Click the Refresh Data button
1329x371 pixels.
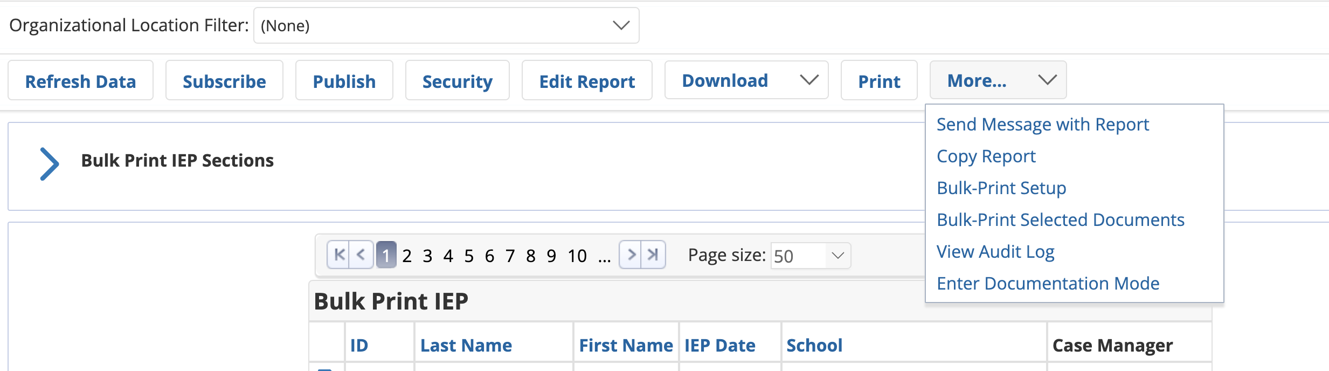[80, 80]
